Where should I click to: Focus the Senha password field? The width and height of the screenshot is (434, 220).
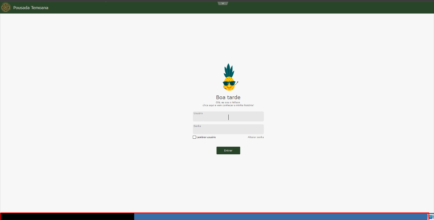point(228,130)
